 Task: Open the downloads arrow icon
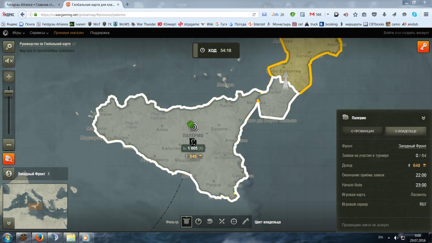[384, 15]
